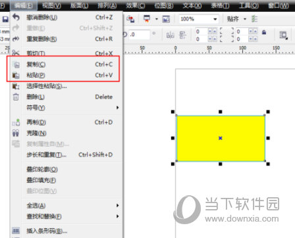Click the blue X center marker

(x=221, y=138)
